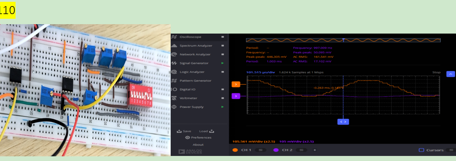The height and width of the screenshot is (161, 456).
Task: Toggle the Voltmeter run square
Action: pos(223,98)
